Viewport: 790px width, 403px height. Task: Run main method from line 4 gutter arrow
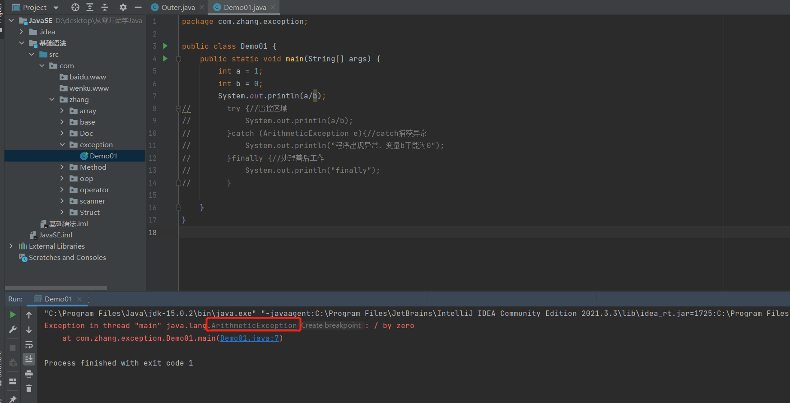165,59
